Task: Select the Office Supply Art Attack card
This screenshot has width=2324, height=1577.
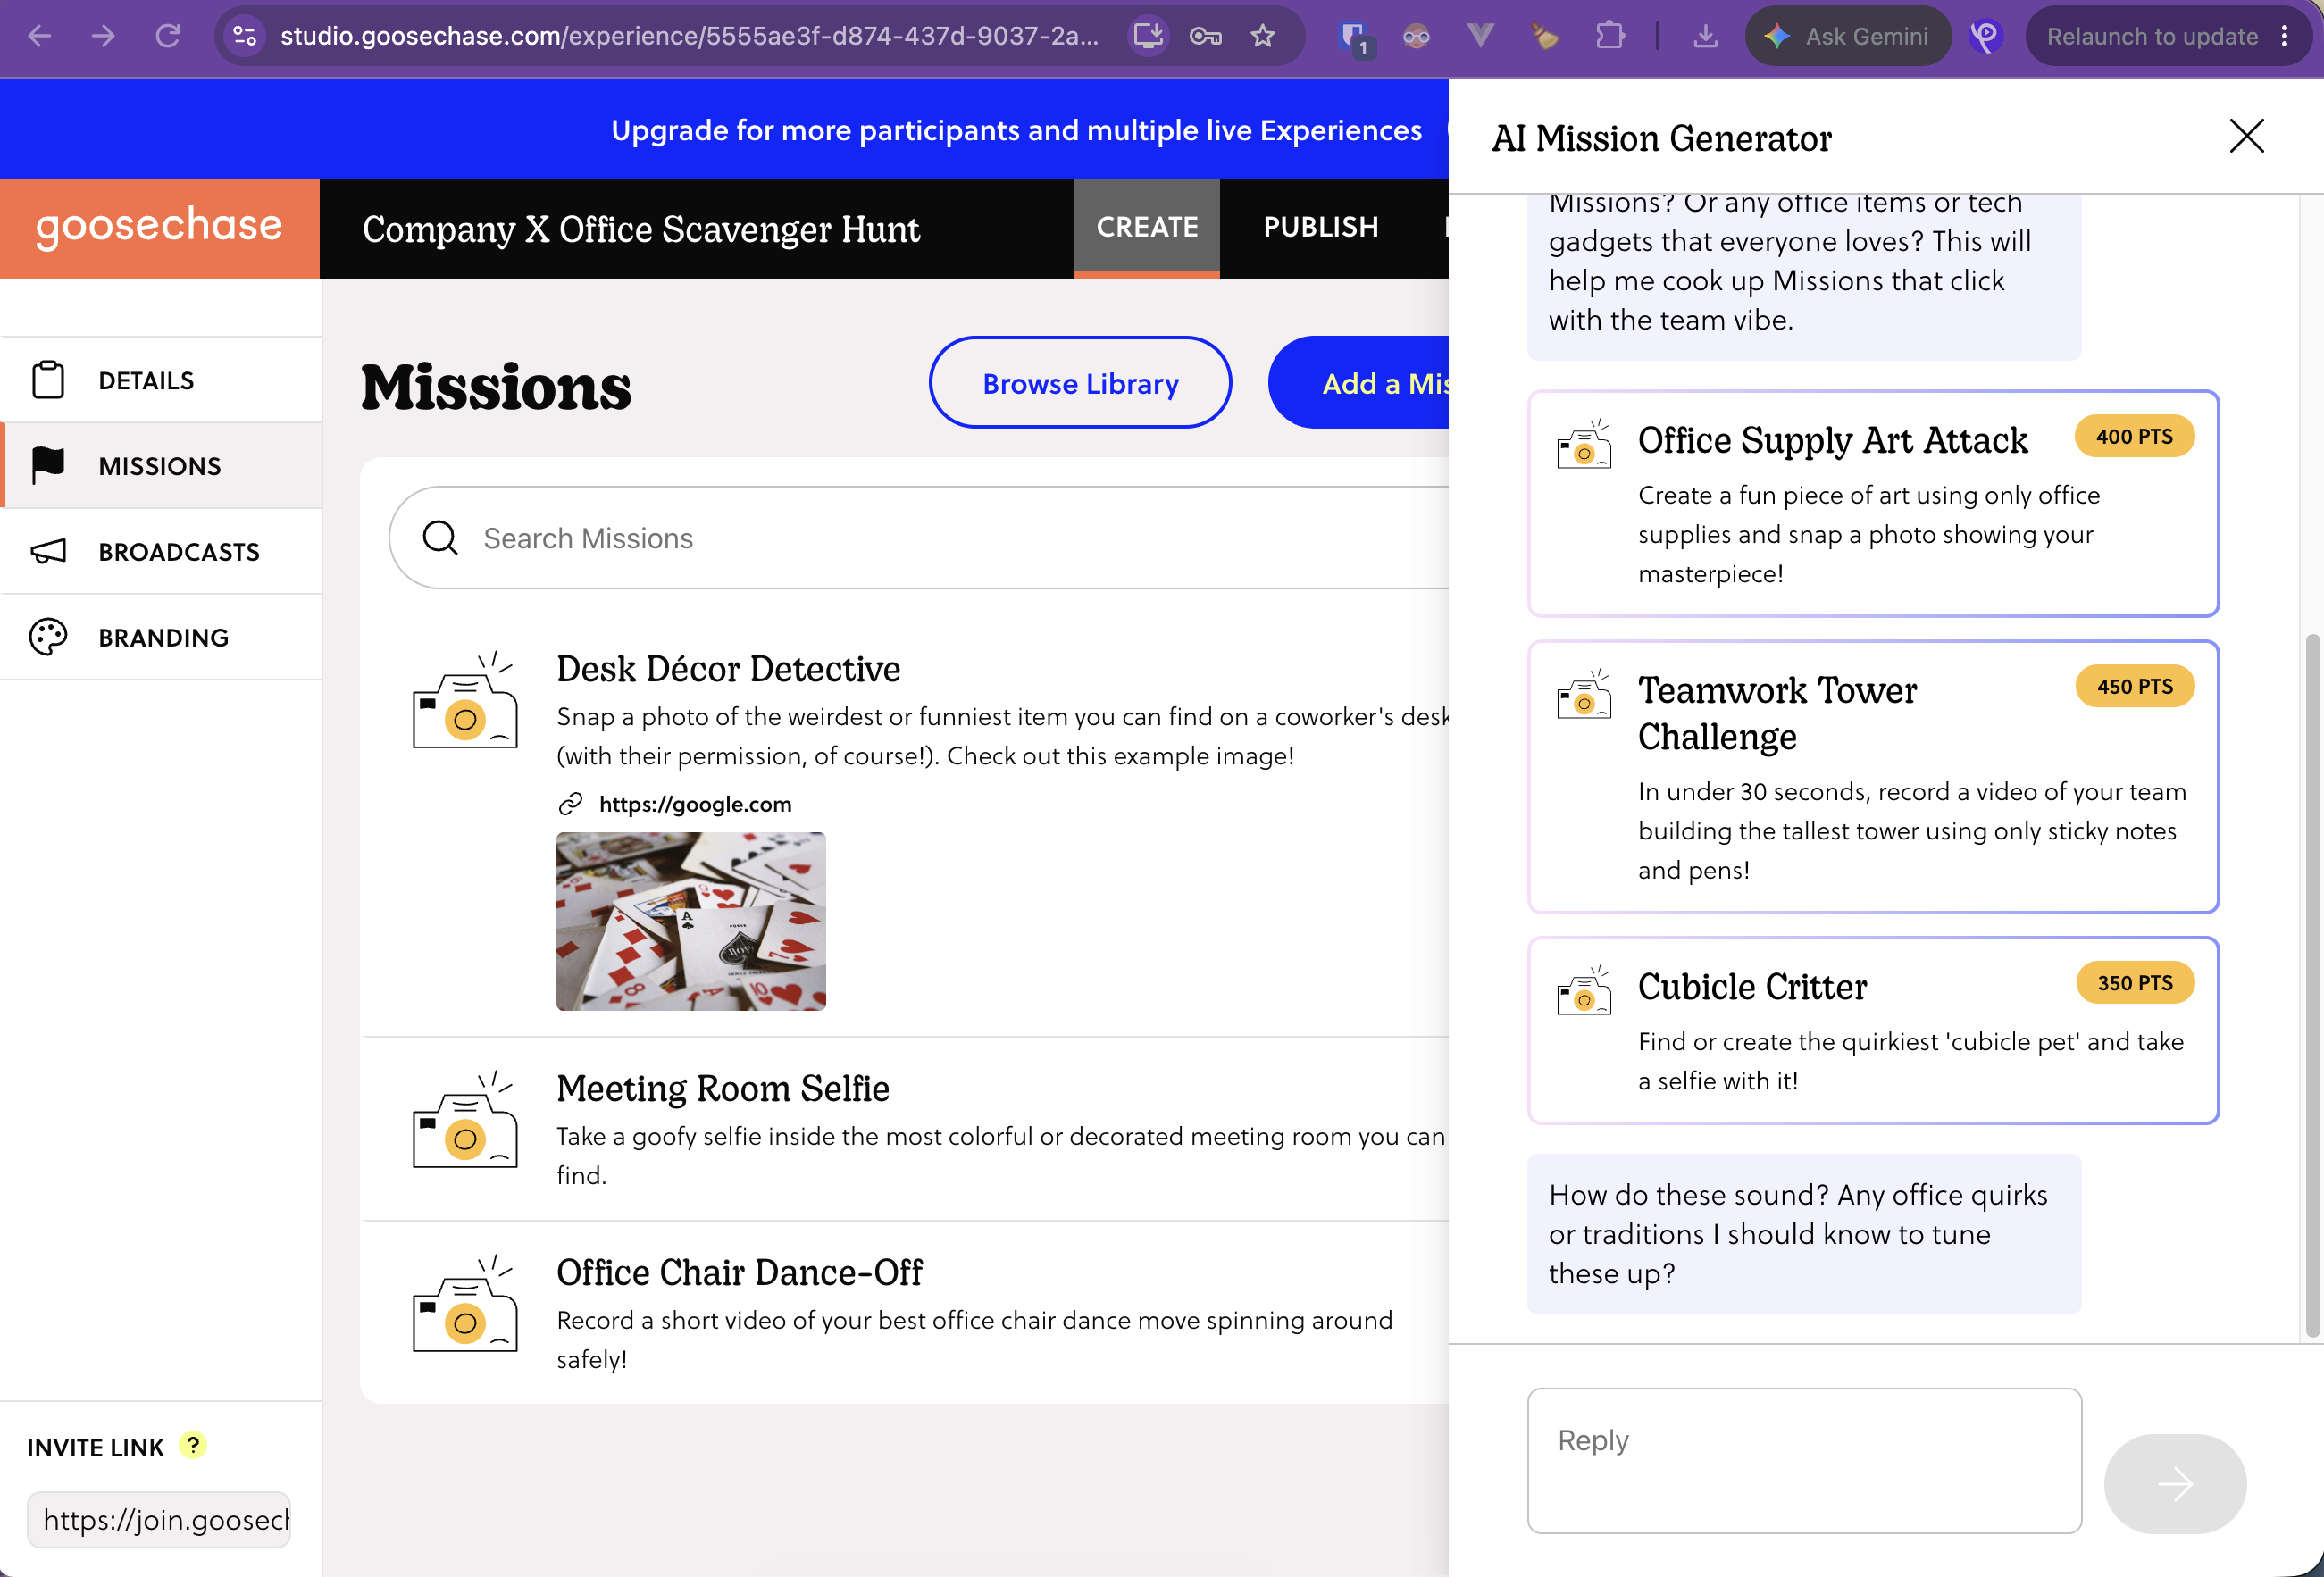Action: [1873, 503]
